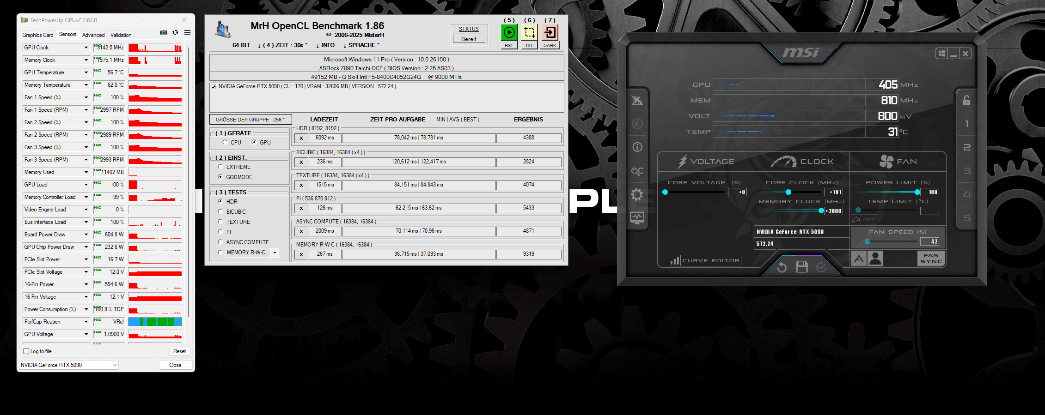
Task: Open GPU Clock sensor dropdown
Action: (x=86, y=48)
